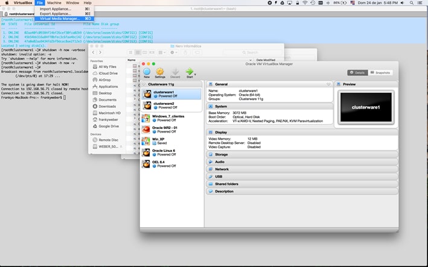Click the New virtual machine icon
Screen dimensions: 428x267
147,72
